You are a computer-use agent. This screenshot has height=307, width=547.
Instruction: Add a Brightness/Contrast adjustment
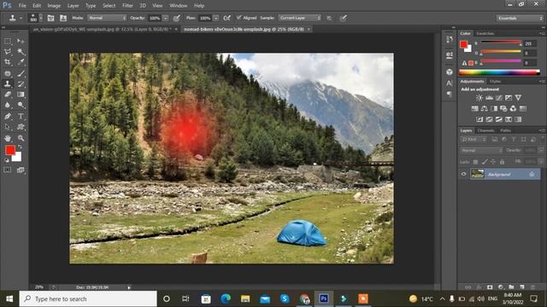pyautogui.click(x=479, y=98)
